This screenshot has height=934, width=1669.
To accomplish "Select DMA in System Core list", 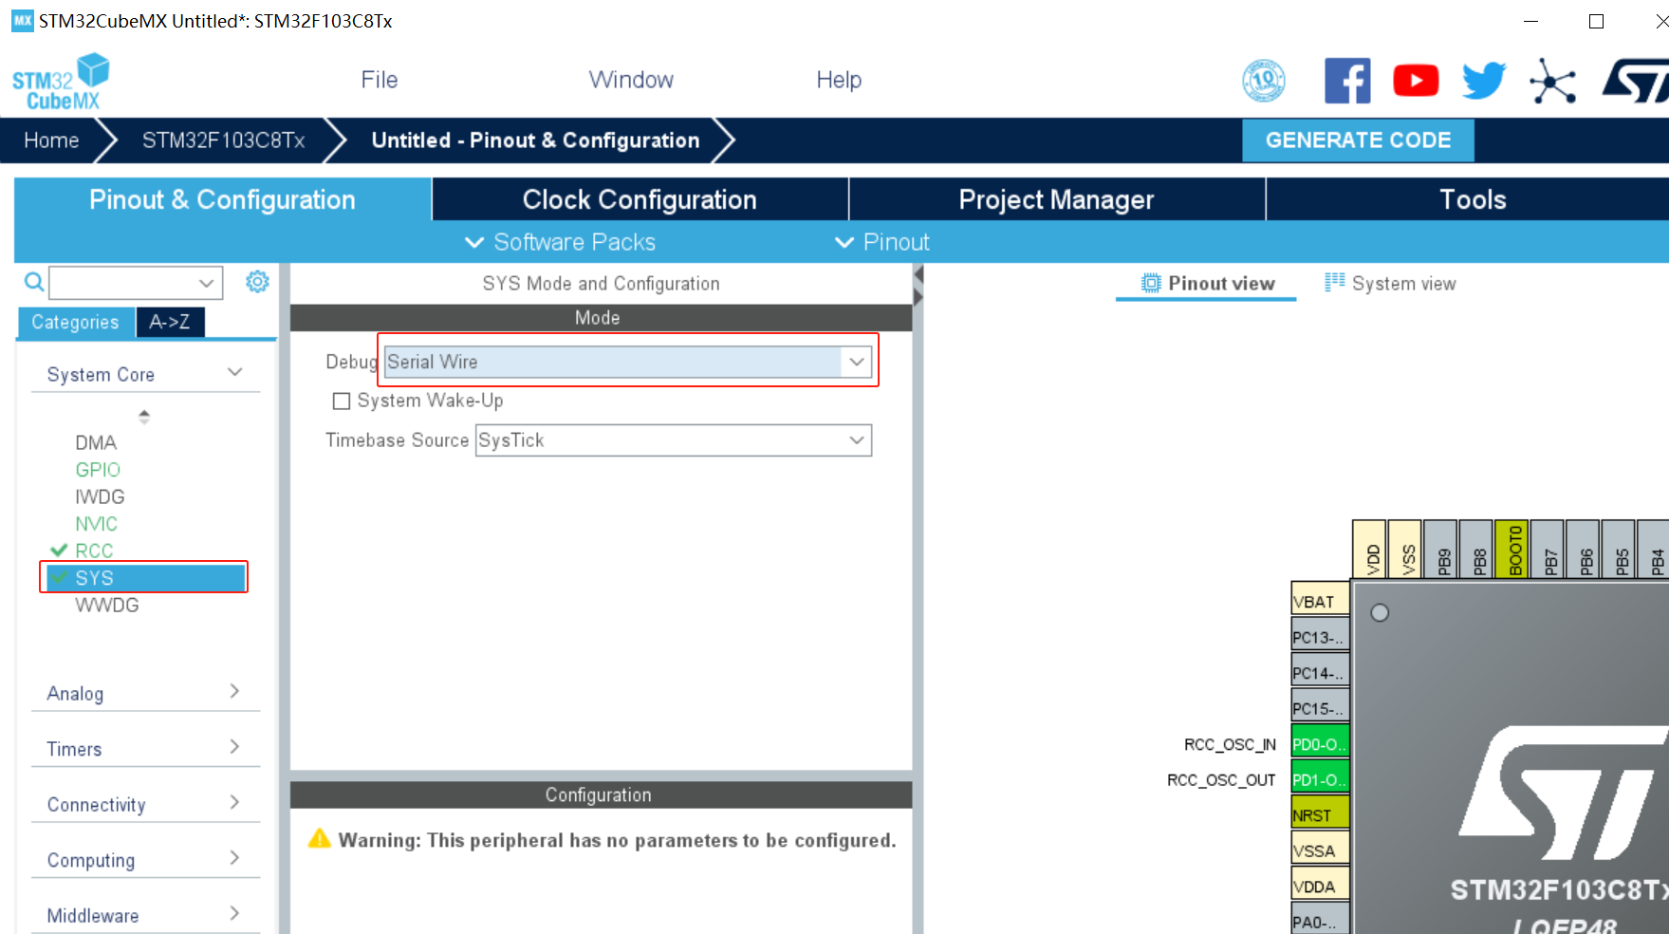I will point(96,442).
